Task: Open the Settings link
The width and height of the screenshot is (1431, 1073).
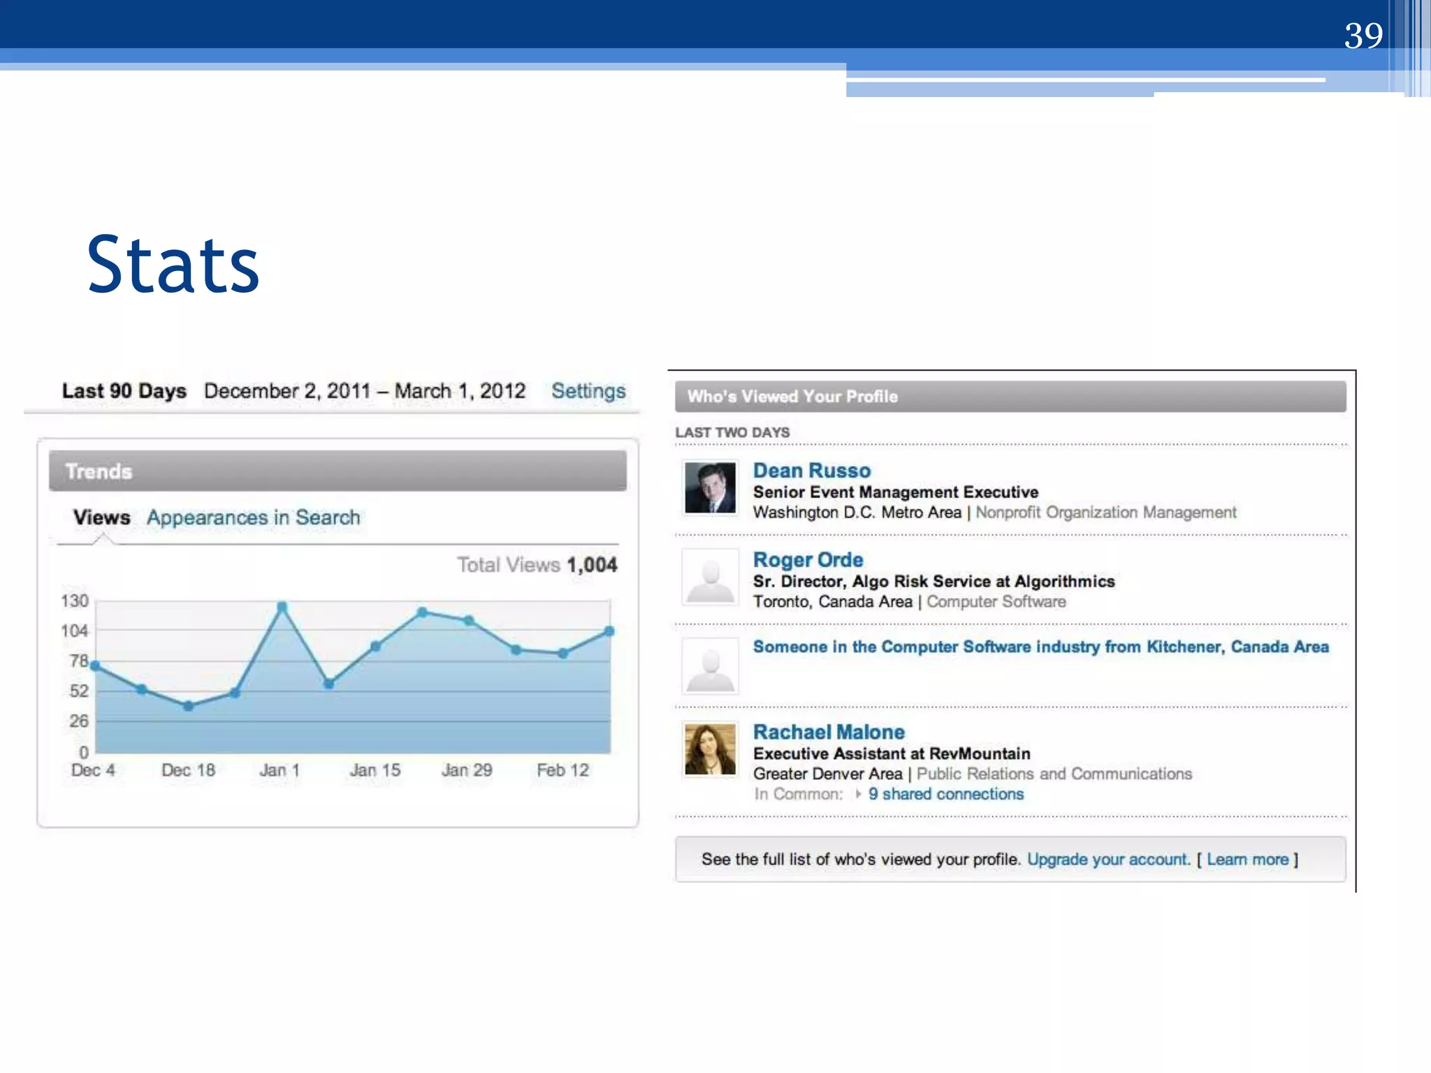Action: [x=588, y=390]
